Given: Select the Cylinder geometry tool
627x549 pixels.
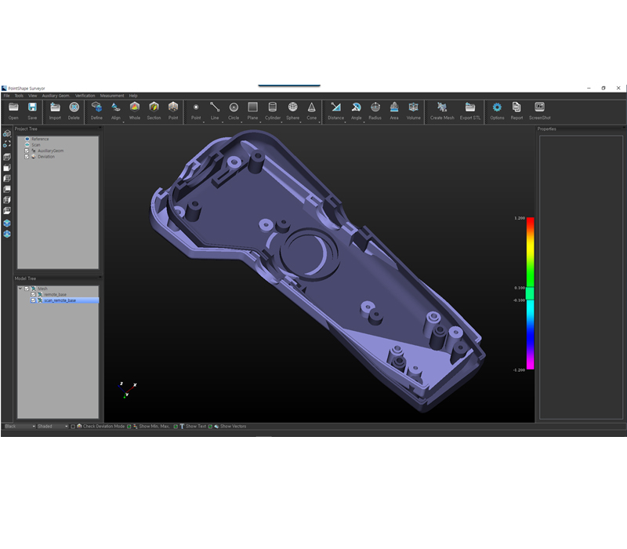Looking at the screenshot, I should 273,110.
